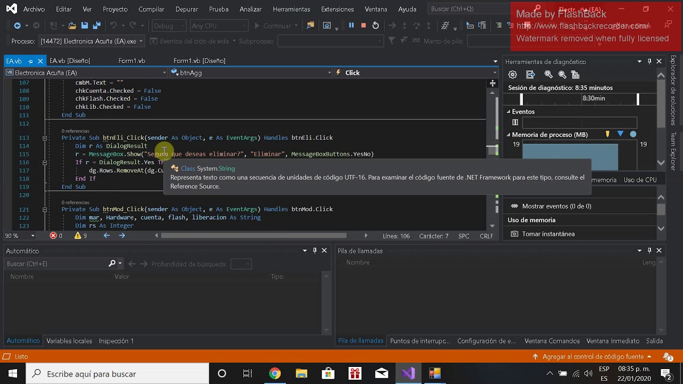Open the btnAgg member dropdown
The width and height of the screenshot is (683, 384).
[251, 73]
